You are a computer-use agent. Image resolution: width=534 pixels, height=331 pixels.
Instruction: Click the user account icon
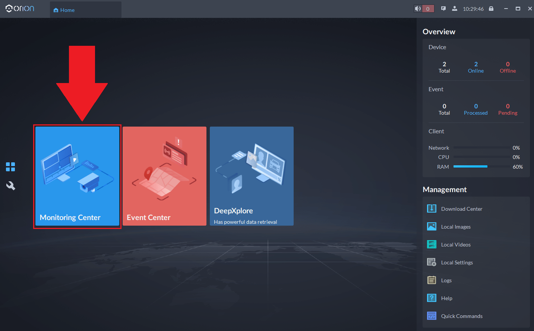click(455, 9)
